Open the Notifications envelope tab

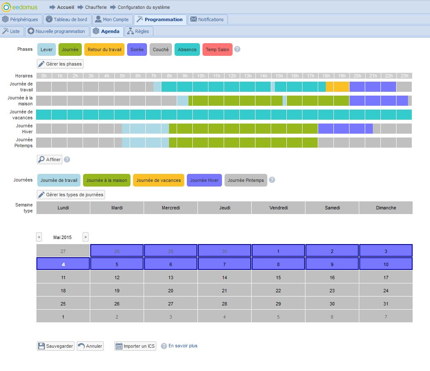pyautogui.click(x=207, y=19)
